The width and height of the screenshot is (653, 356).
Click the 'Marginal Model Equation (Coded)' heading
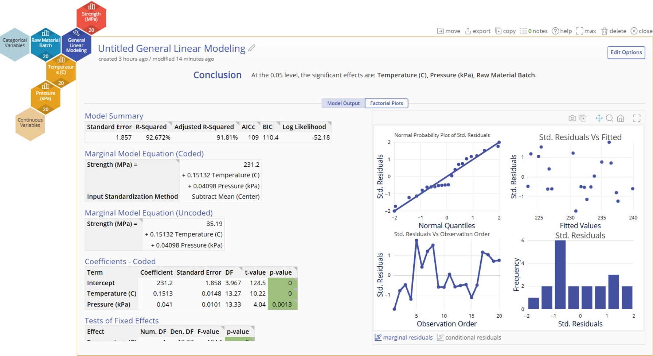pyautogui.click(x=144, y=154)
